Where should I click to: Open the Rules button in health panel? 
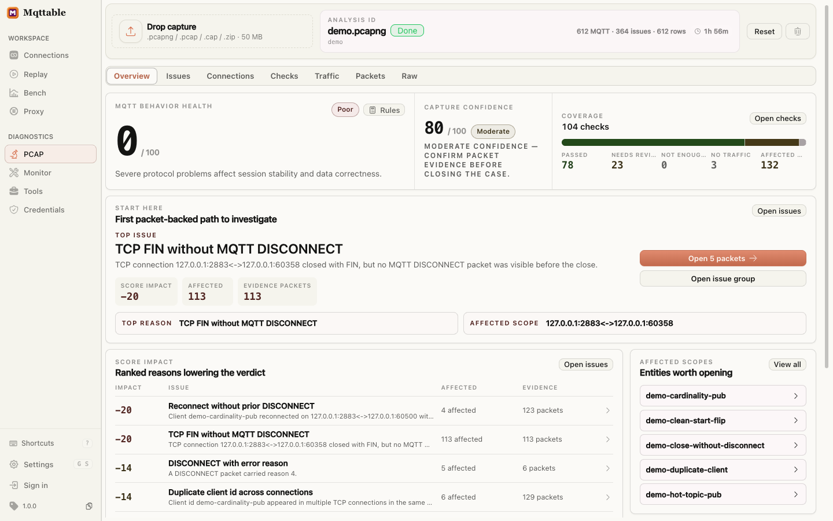384,110
